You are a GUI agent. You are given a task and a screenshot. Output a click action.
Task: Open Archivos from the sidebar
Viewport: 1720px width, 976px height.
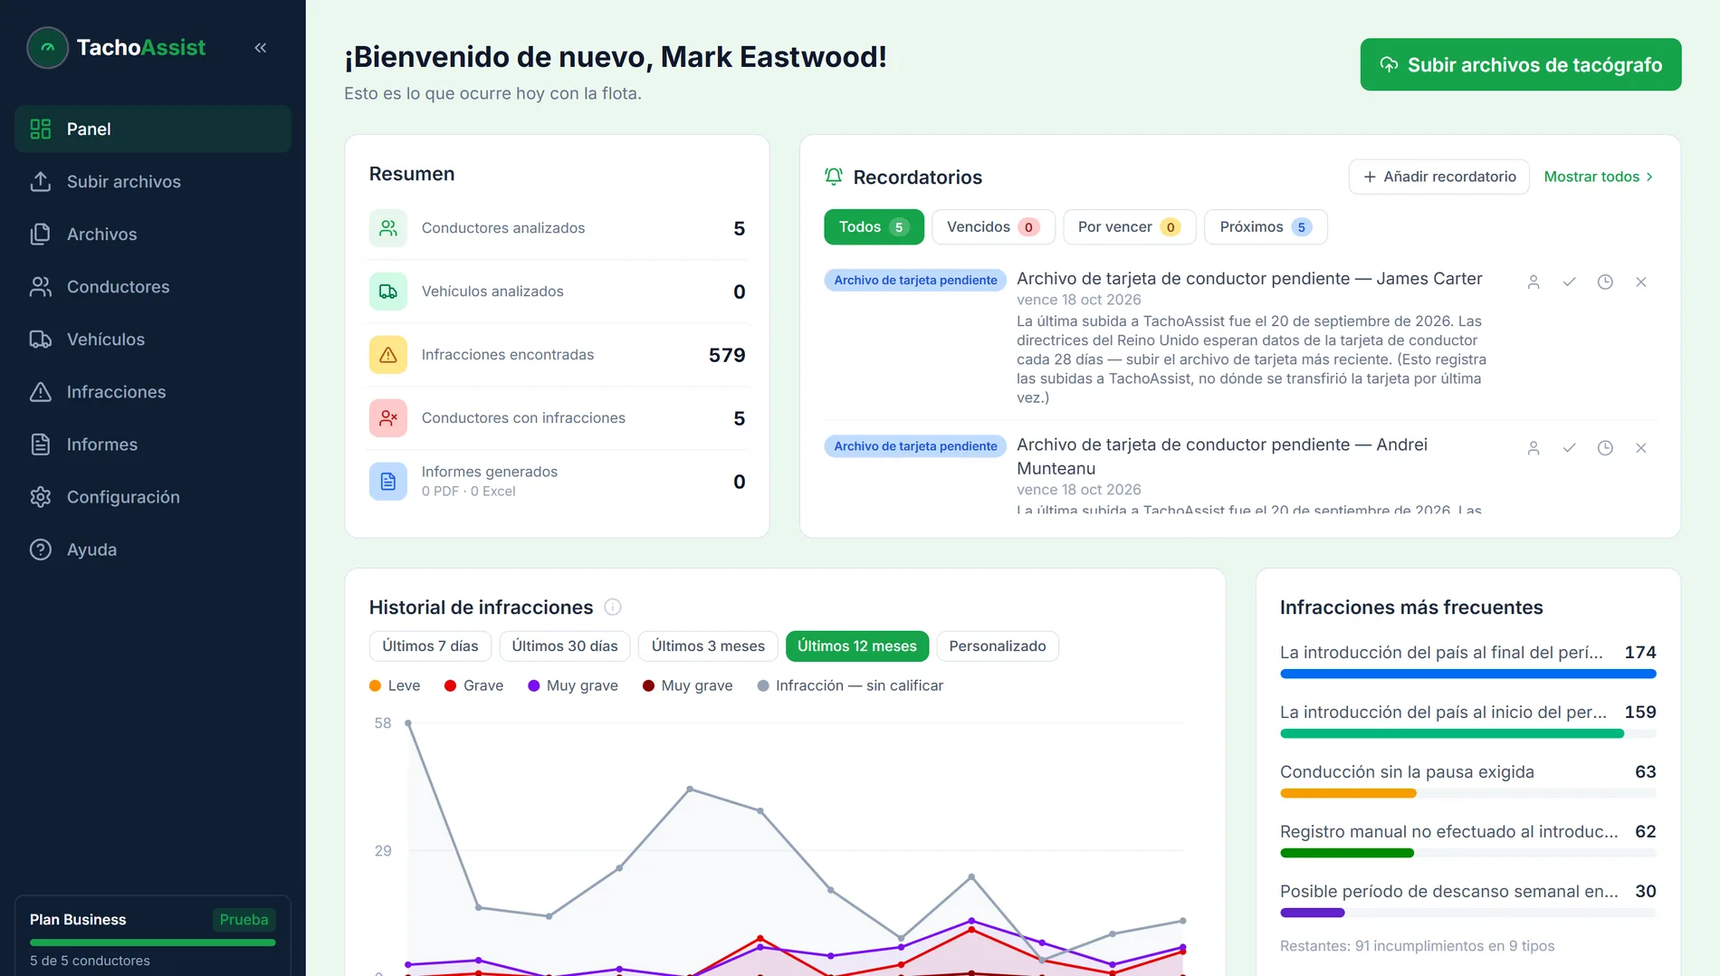153,234
